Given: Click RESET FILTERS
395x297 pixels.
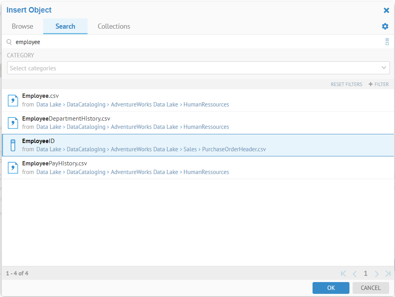Looking at the screenshot, I should (346, 84).
